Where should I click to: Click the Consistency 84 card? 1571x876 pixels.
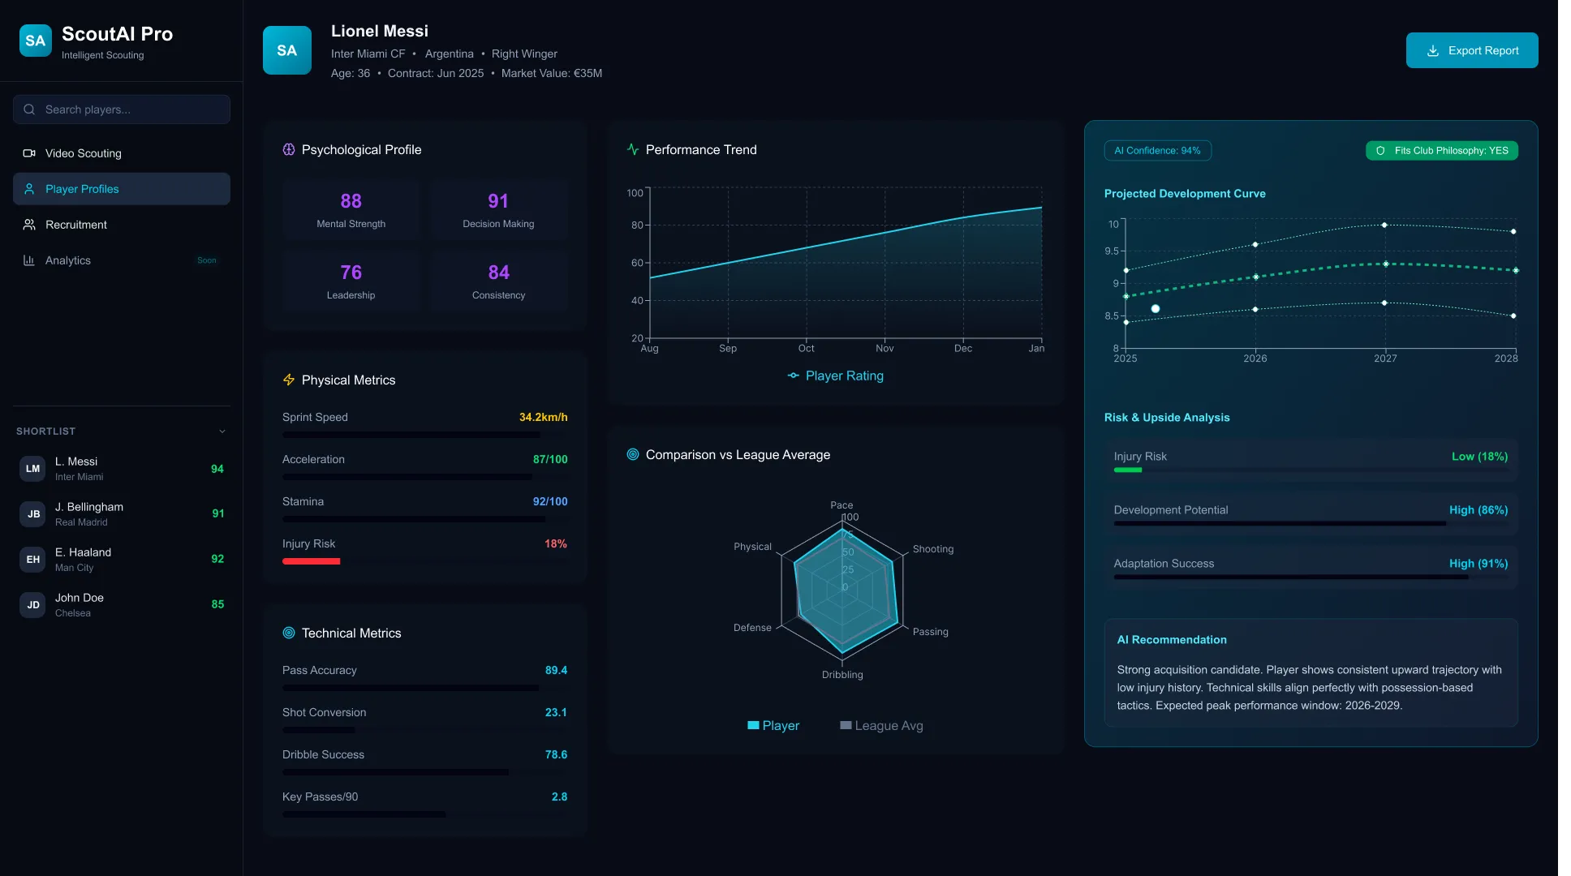pyautogui.click(x=499, y=281)
